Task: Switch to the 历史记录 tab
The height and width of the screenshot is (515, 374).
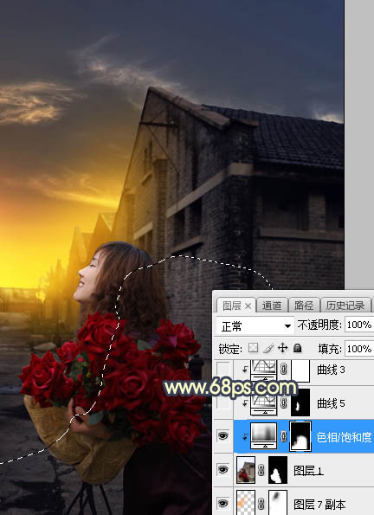Action: [x=345, y=306]
